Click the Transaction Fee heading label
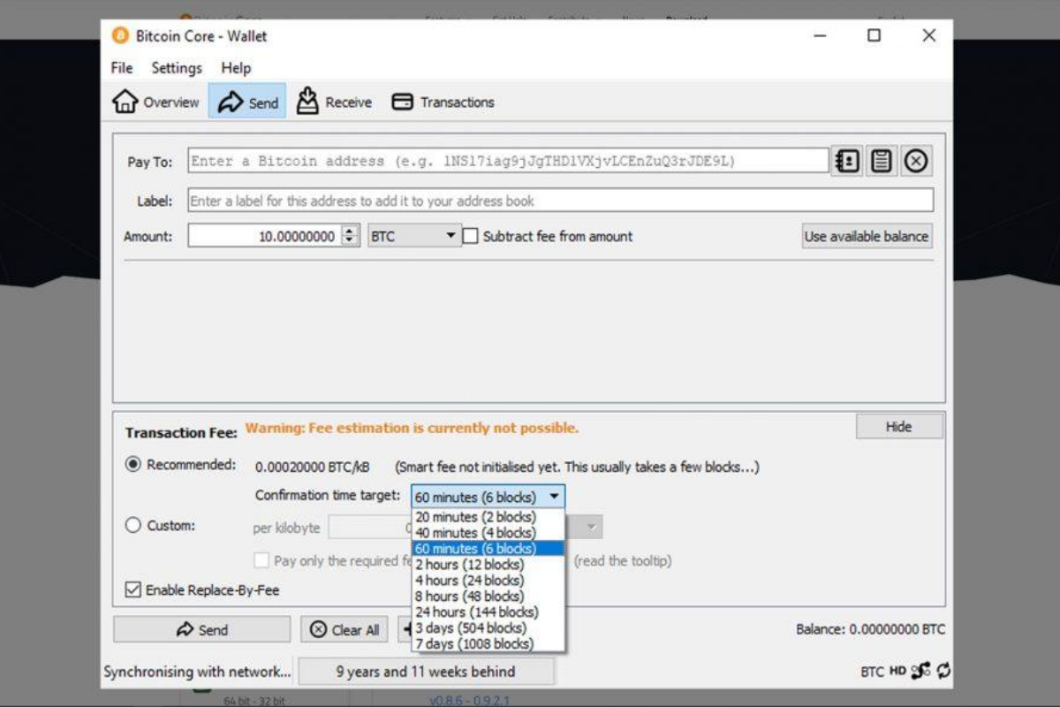Image resolution: width=1060 pixels, height=707 pixels. [181, 433]
